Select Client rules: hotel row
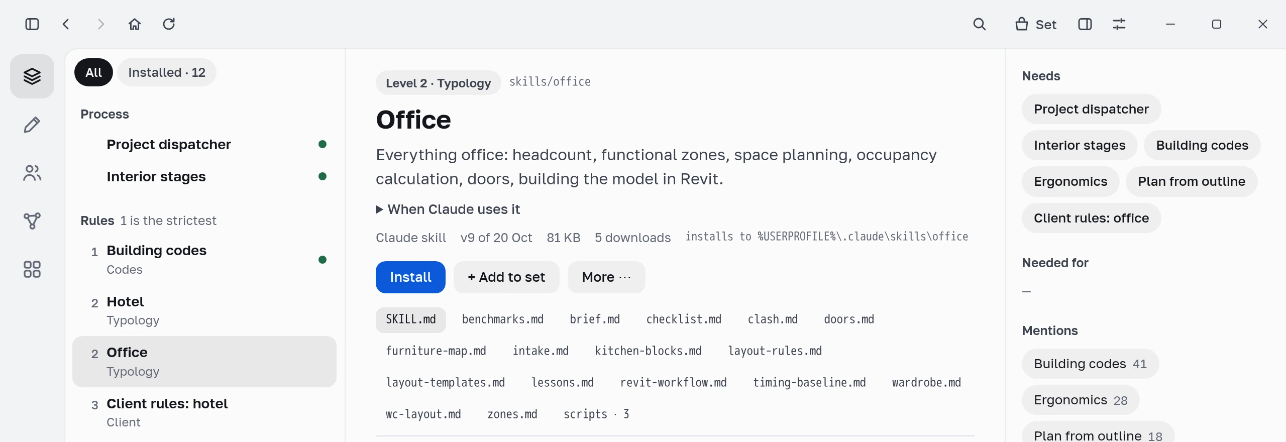This screenshot has width=1286, height=442. pyautogui.click(x=205, y=413)
